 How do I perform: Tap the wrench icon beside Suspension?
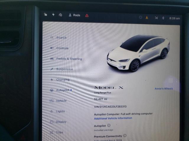[52, 69]
